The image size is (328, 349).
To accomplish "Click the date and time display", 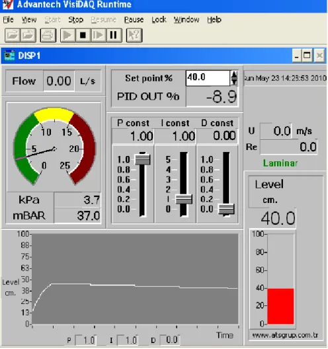I will pos(285,78).
